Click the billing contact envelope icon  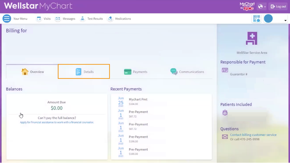(x=225, y=137)
